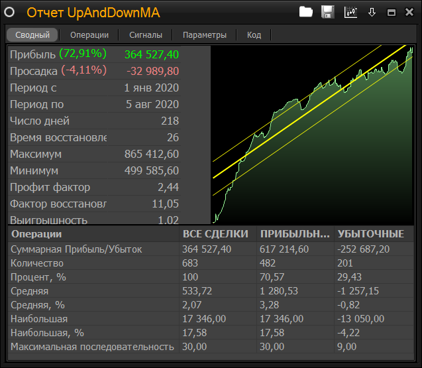Maximize the report window
This screenshot has height=368, width=422.
pyautogui.click(x=391, y=13)
